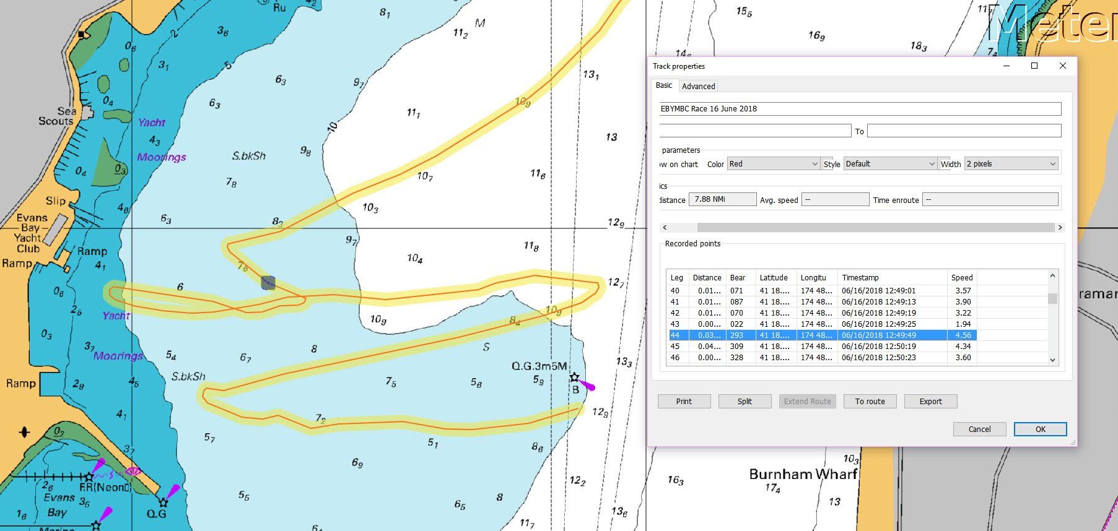Click the Avg. speed value field
The height and width of the screenshot is (531, 1118).
(836, 199)
